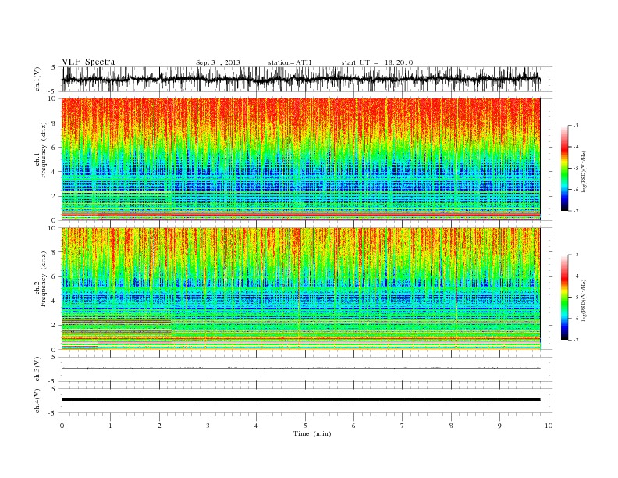Select the log(PSD) label beside lower color bar
This screenshot has width=618, height=478.
[585, 299]
